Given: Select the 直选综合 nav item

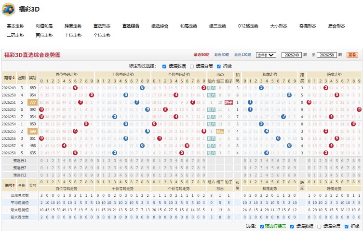Looking at the screenshot, I should [131, 26].
